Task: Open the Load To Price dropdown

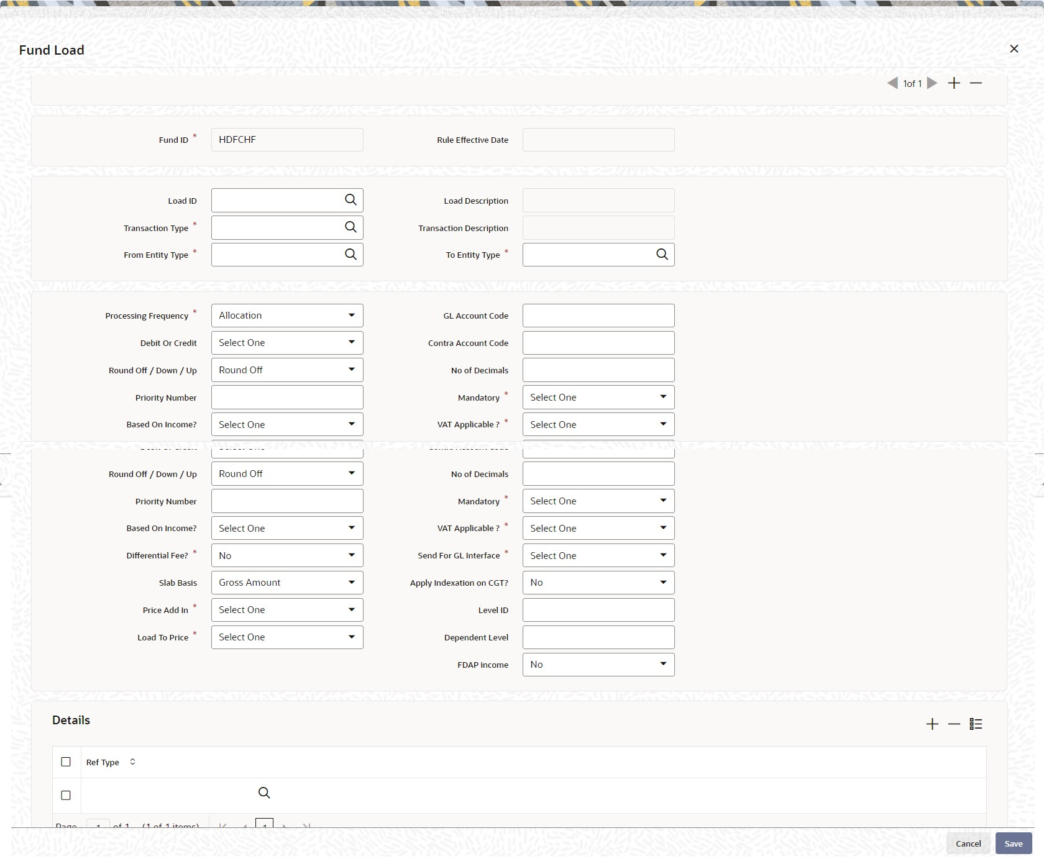Action: (x=287, y=637)
